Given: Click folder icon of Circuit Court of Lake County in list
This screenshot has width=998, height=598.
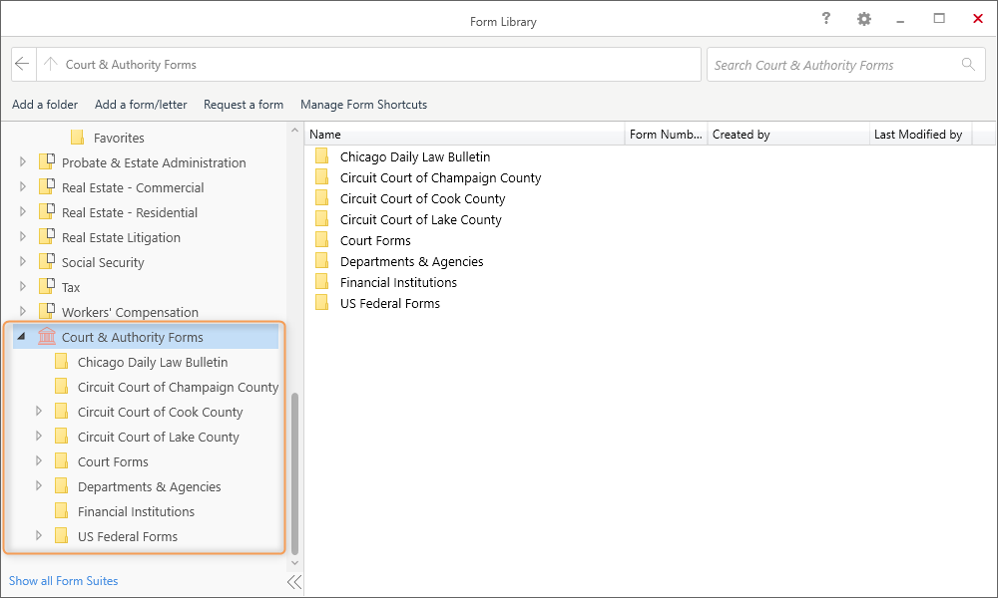Looking at the screenshot, I should 322,219.
